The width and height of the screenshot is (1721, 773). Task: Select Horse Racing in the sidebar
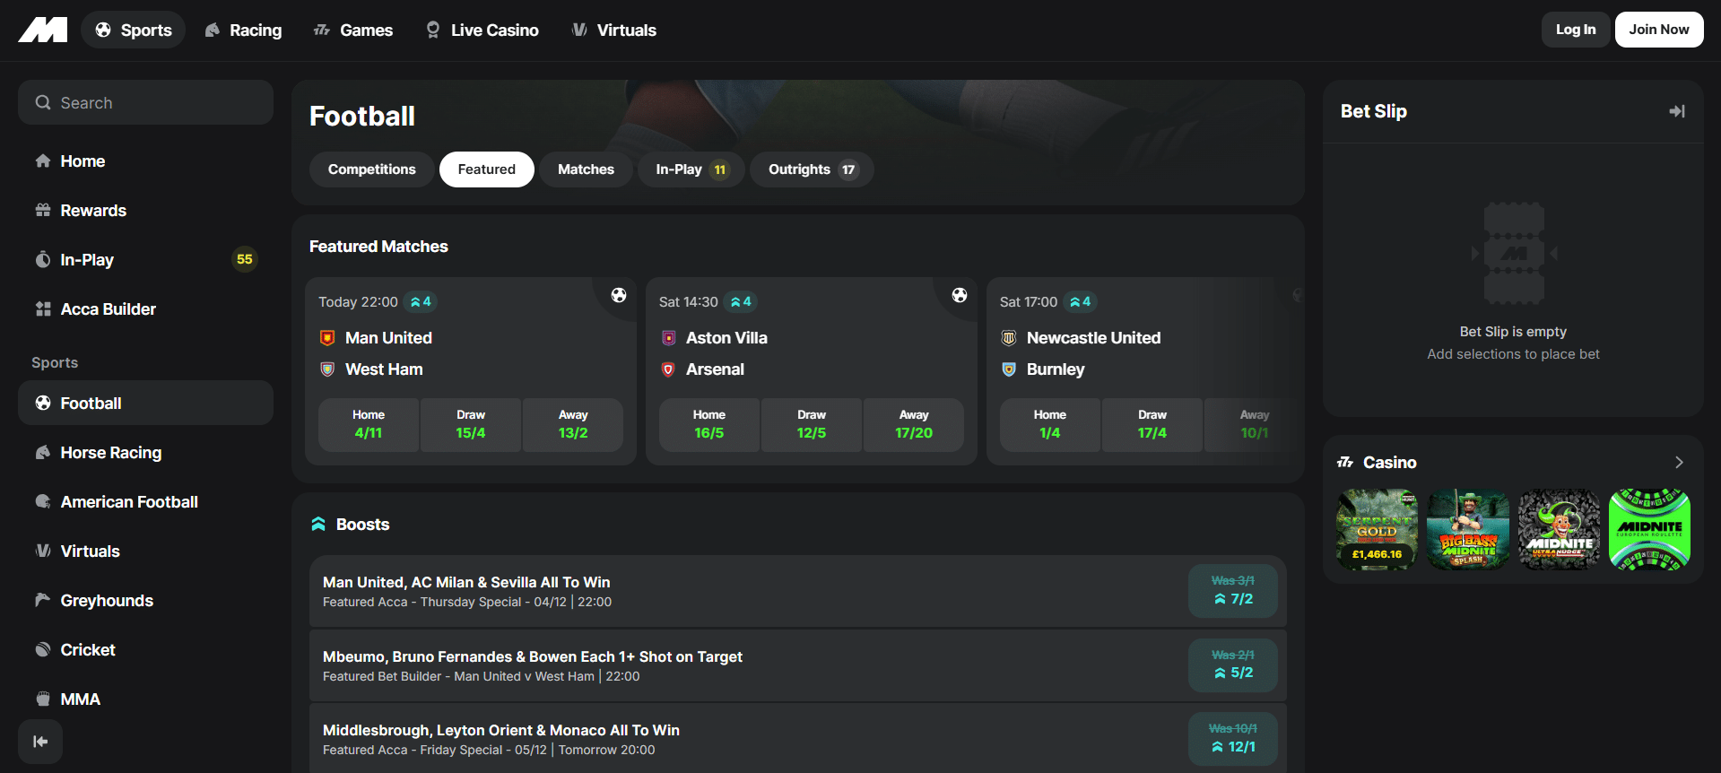(x=145, y=453)
